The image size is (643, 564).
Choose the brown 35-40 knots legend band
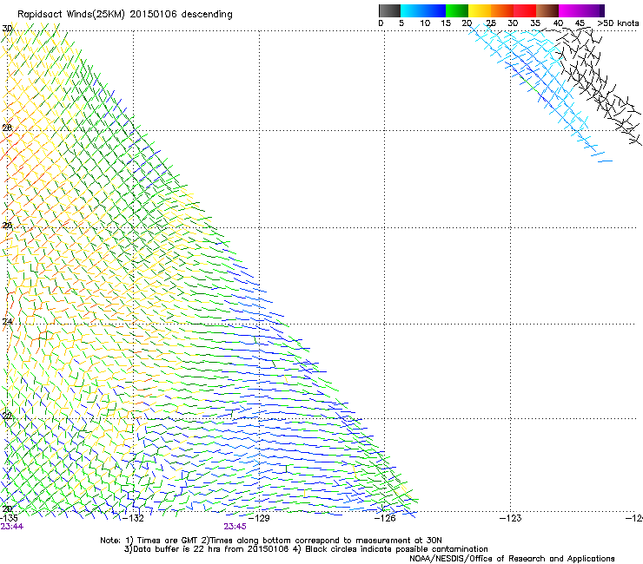pos(547,10)
